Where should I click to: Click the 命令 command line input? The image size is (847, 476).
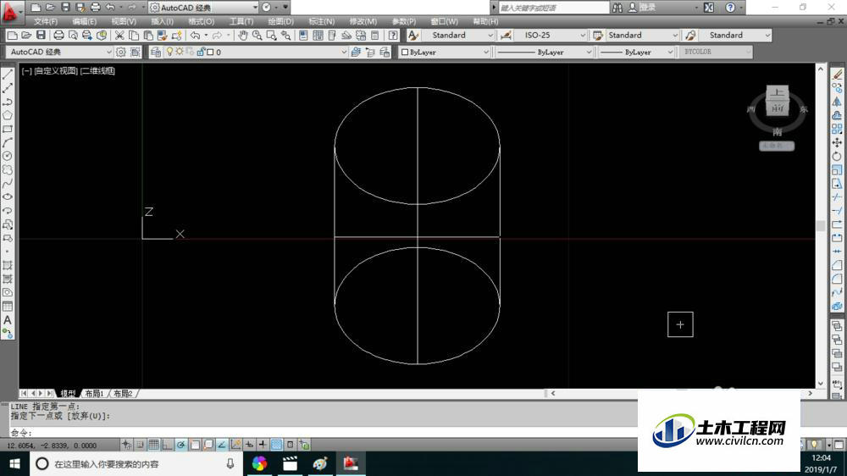click(x=324, y=433)
